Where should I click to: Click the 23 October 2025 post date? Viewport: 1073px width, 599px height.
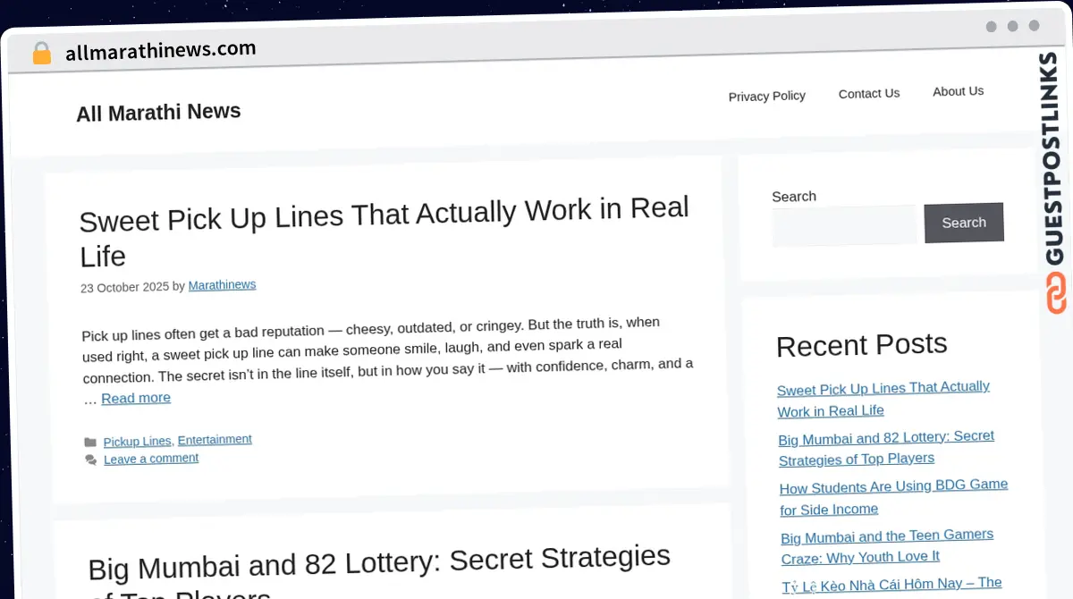pos(124,287)
